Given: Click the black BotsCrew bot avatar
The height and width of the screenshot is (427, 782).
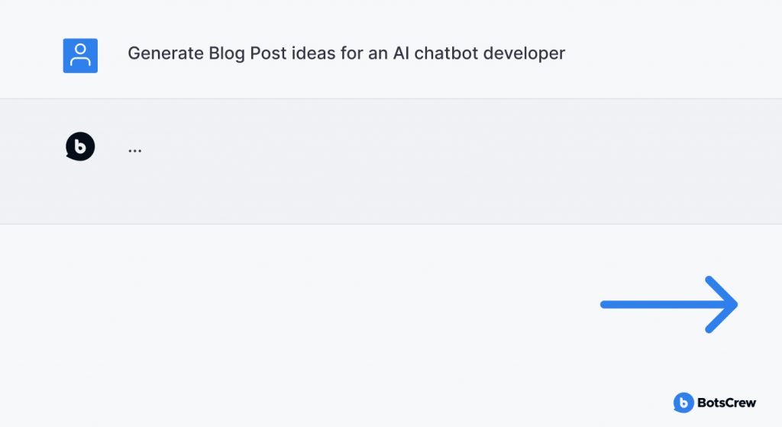Looking at the screenshot, I should [80, 146].
